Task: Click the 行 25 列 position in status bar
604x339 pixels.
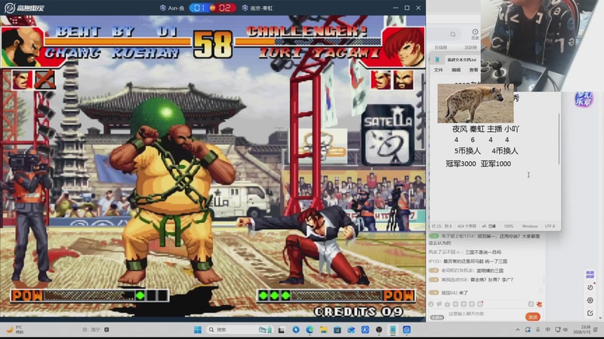Action: [x=442, y=226]
